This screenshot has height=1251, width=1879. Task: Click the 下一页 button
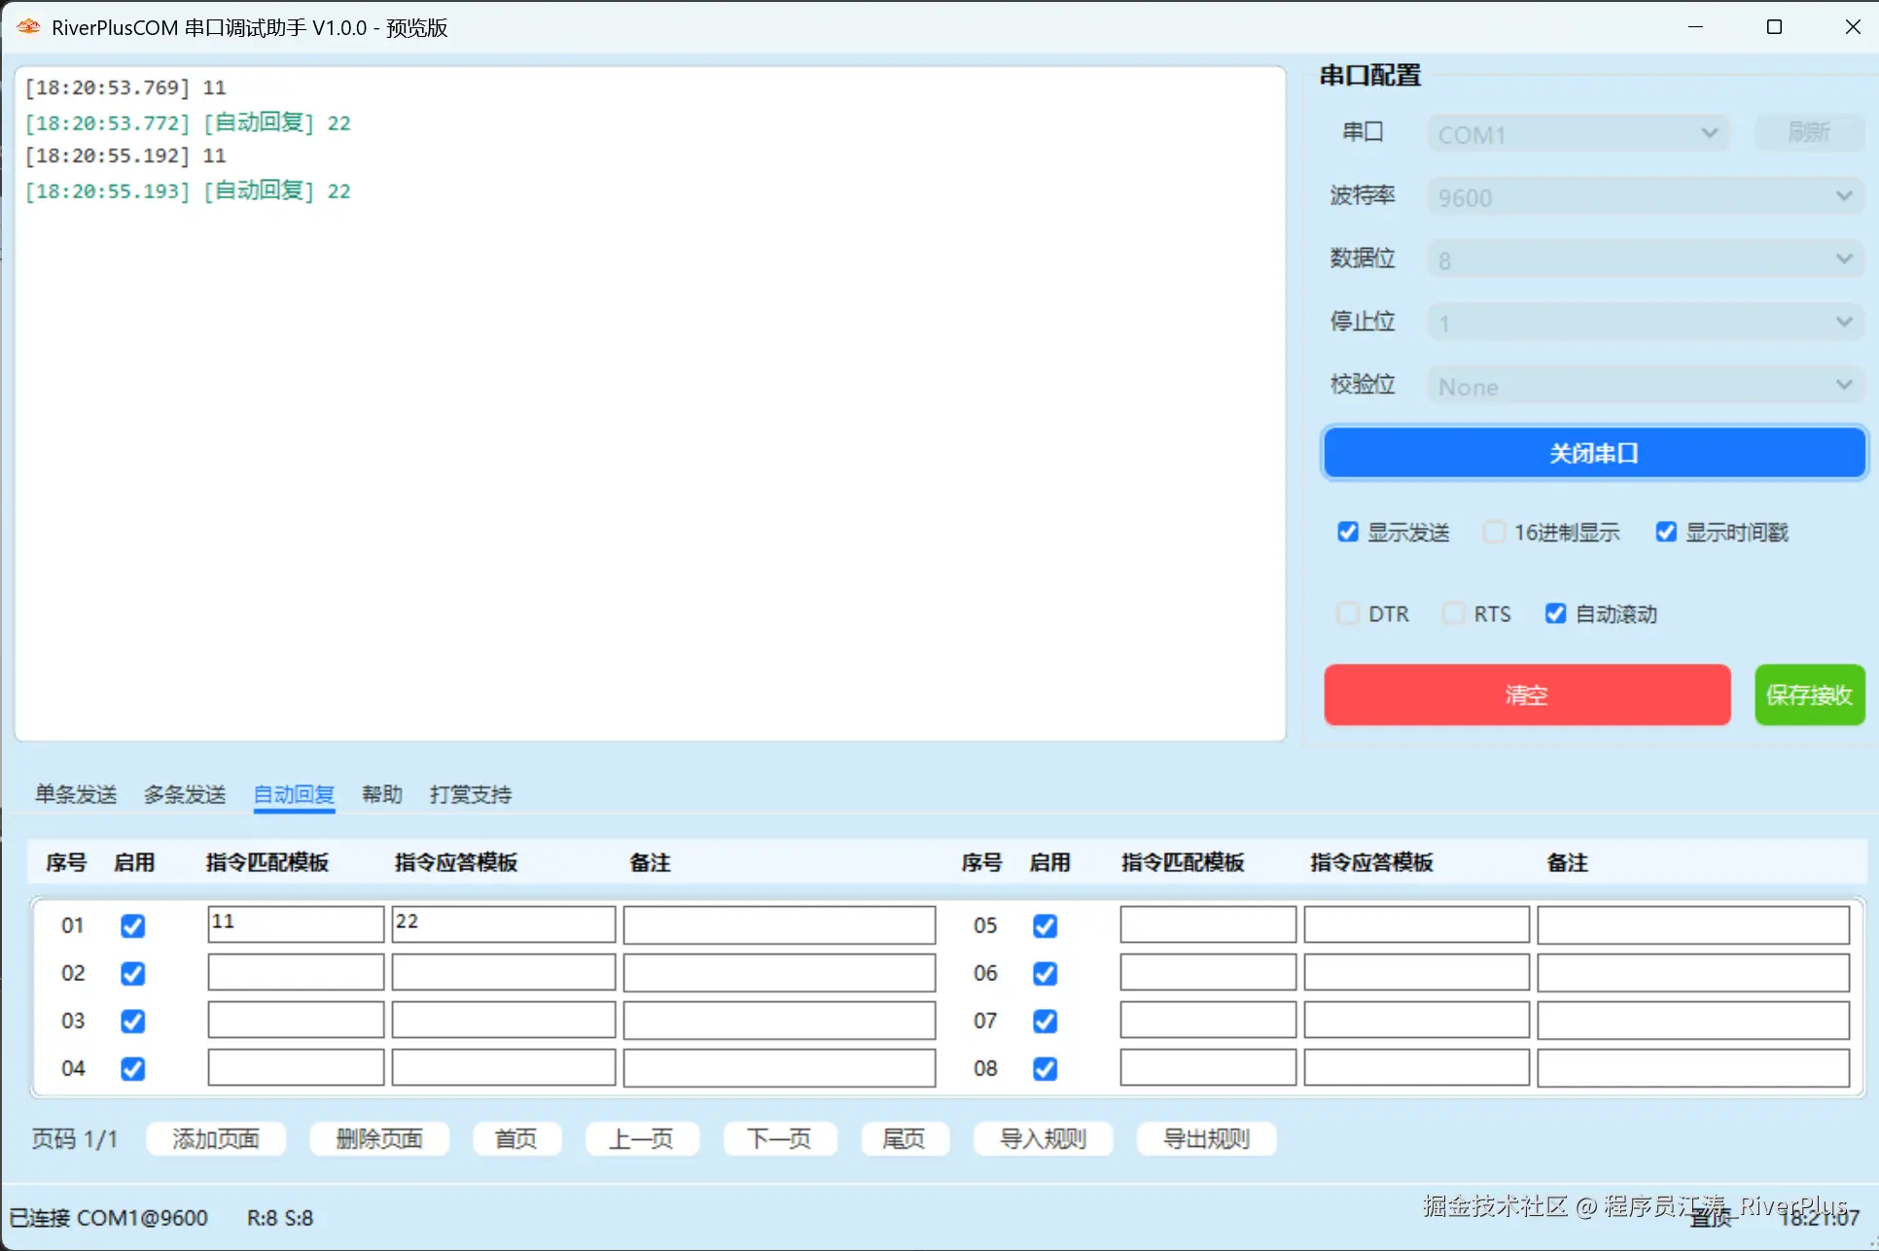click(x=780, y=1138)
